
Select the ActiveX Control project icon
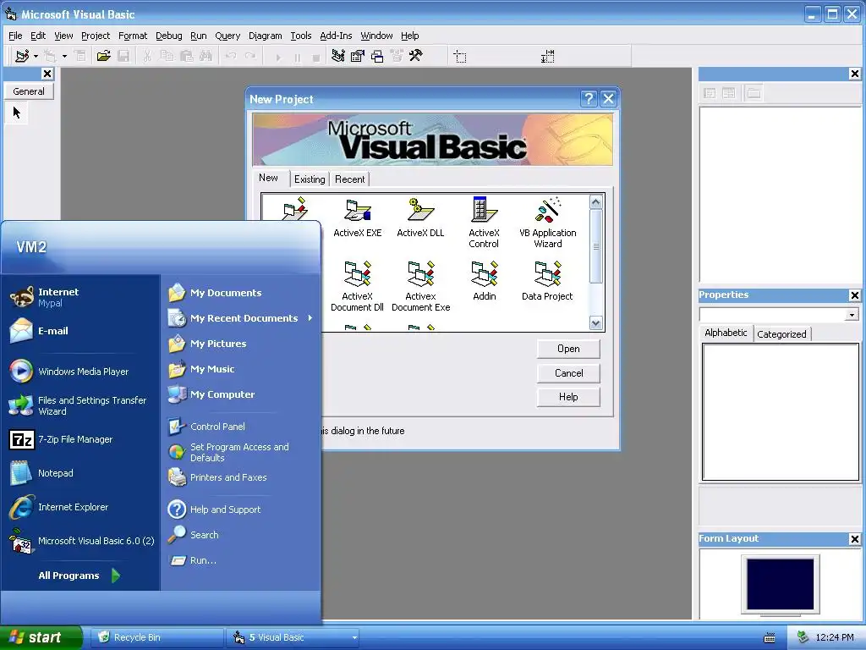tap(484, 223)
